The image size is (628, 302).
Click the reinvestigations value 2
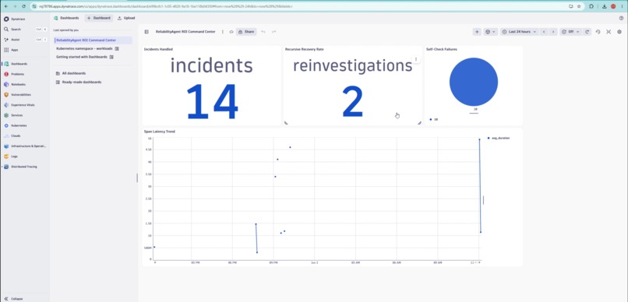click(x=352, y=102)
